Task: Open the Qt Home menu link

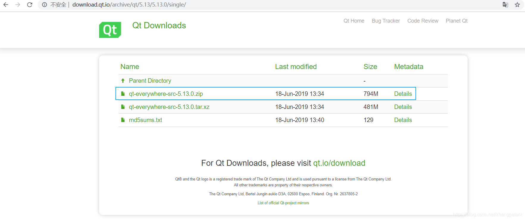Action: 354,21
